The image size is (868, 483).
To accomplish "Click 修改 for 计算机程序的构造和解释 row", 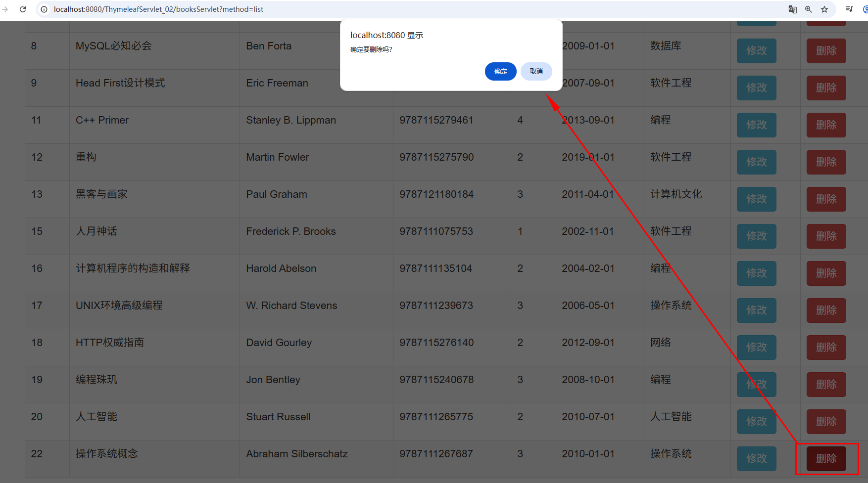I will [x=757, y=273].
